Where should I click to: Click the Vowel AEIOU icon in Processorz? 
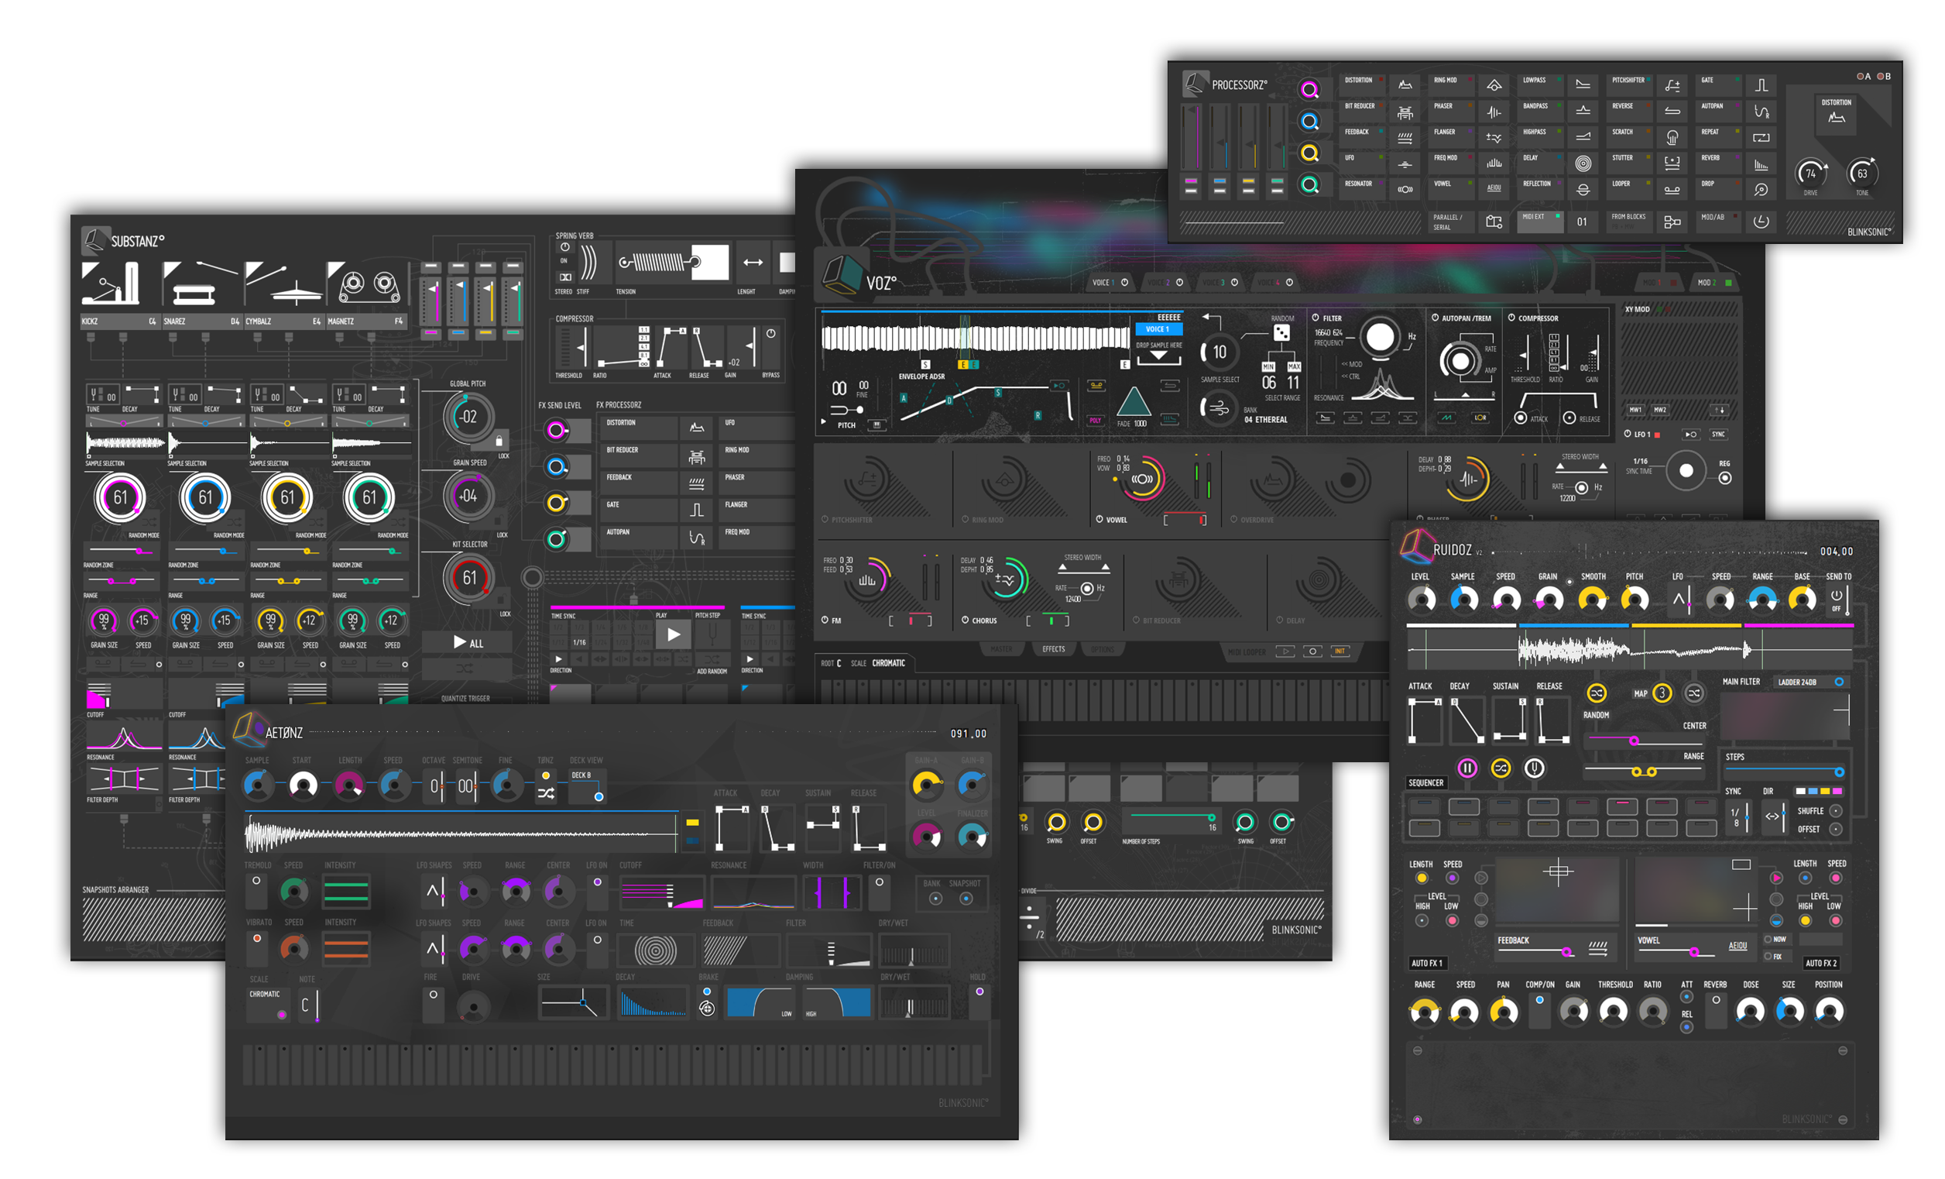(1494, 188)
